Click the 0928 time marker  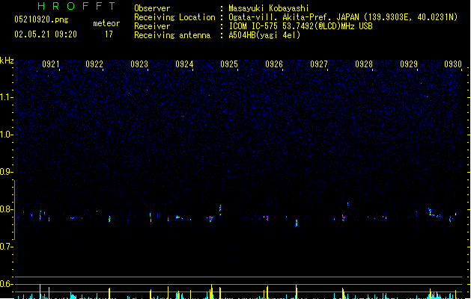click(364, 64)
